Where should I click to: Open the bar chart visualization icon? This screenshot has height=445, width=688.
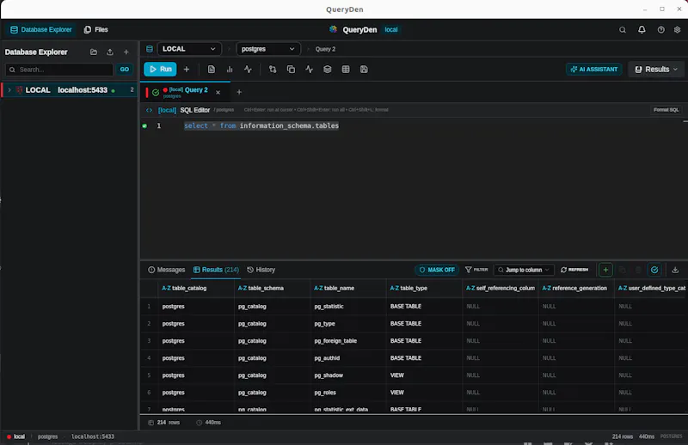point(230,70)
